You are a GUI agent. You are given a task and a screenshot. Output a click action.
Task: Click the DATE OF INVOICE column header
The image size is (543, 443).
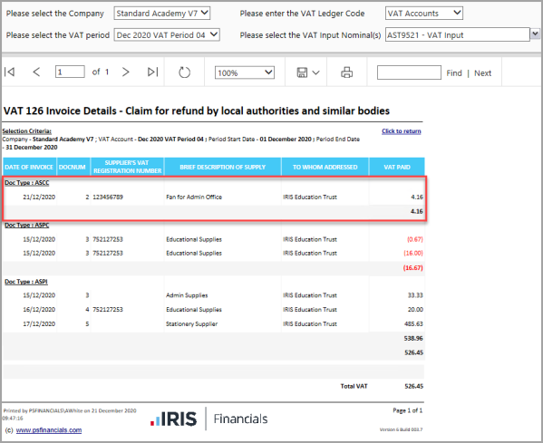tap(29, 167)
